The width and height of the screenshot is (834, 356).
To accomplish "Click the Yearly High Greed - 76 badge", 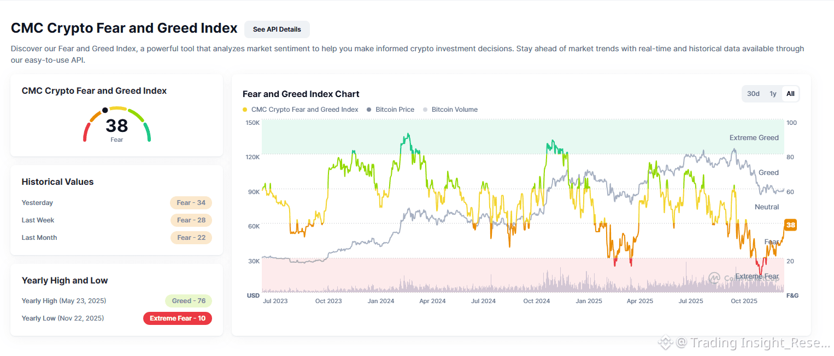I will [188, 301].
